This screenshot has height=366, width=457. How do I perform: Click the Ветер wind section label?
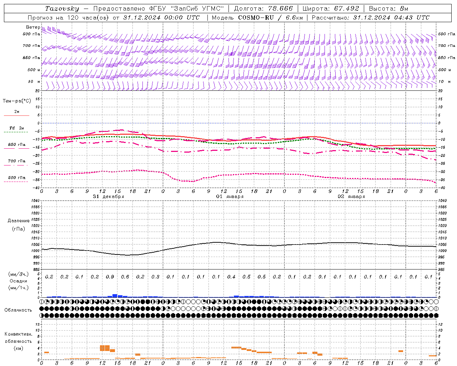pos(33,27)
